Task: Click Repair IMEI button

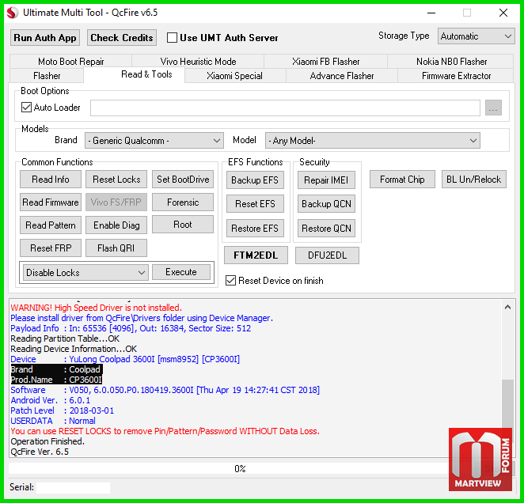Action: tap(326, 180)
